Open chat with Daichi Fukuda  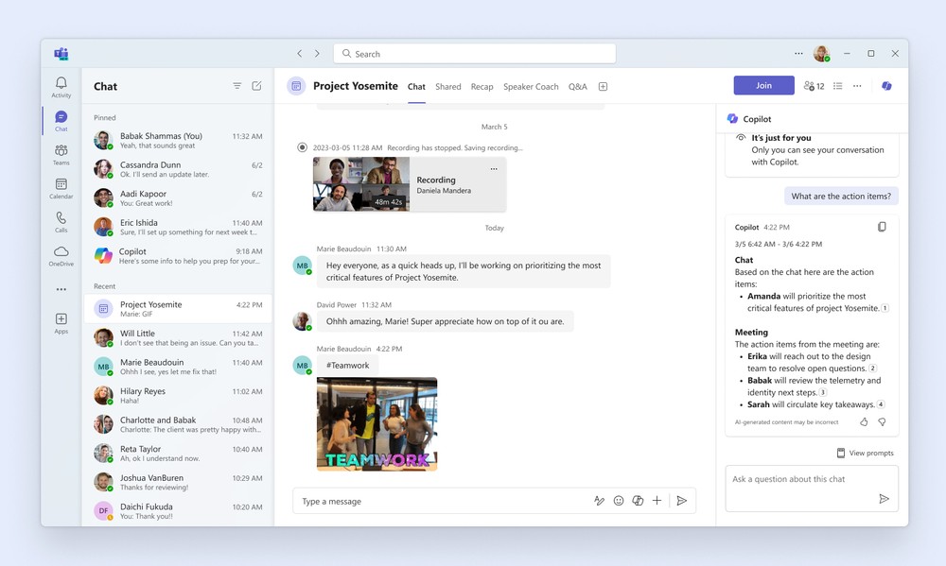point(178,511)
